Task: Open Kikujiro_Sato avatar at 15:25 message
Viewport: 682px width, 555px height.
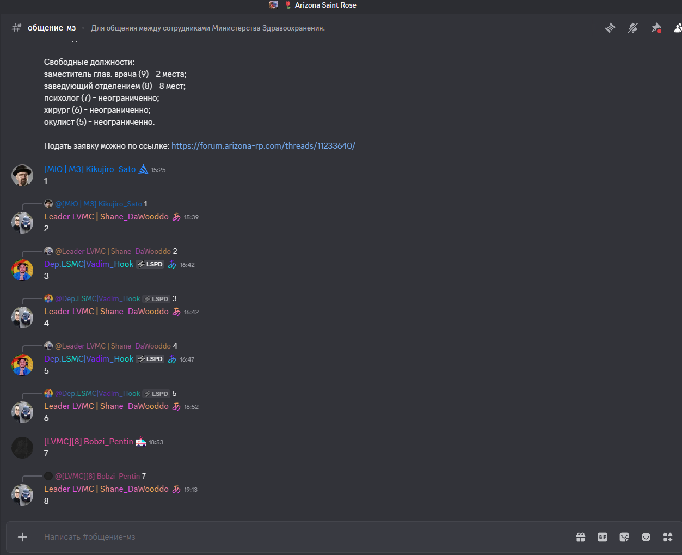Action: 22,175
